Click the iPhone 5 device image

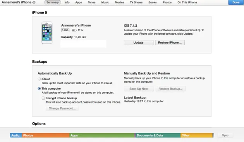pos(47,33)
